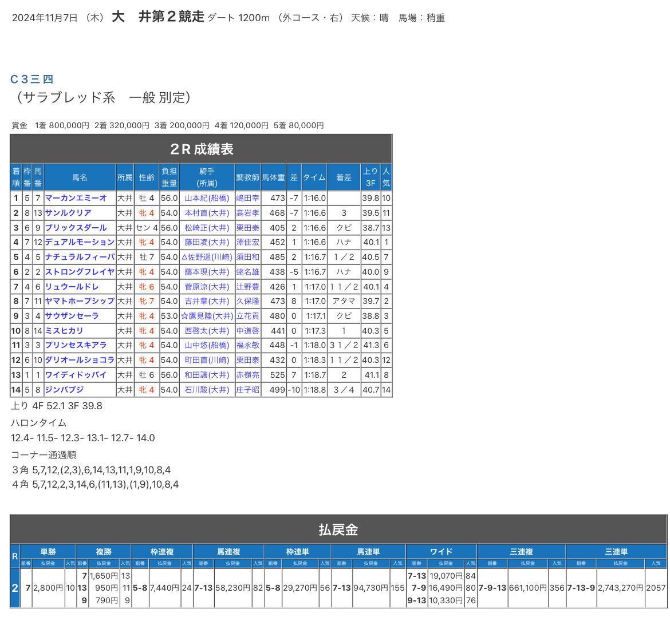The width and height of the screenshot is (670, 621).
Task: Click trainer link 辻野豊
Action: 248,287
